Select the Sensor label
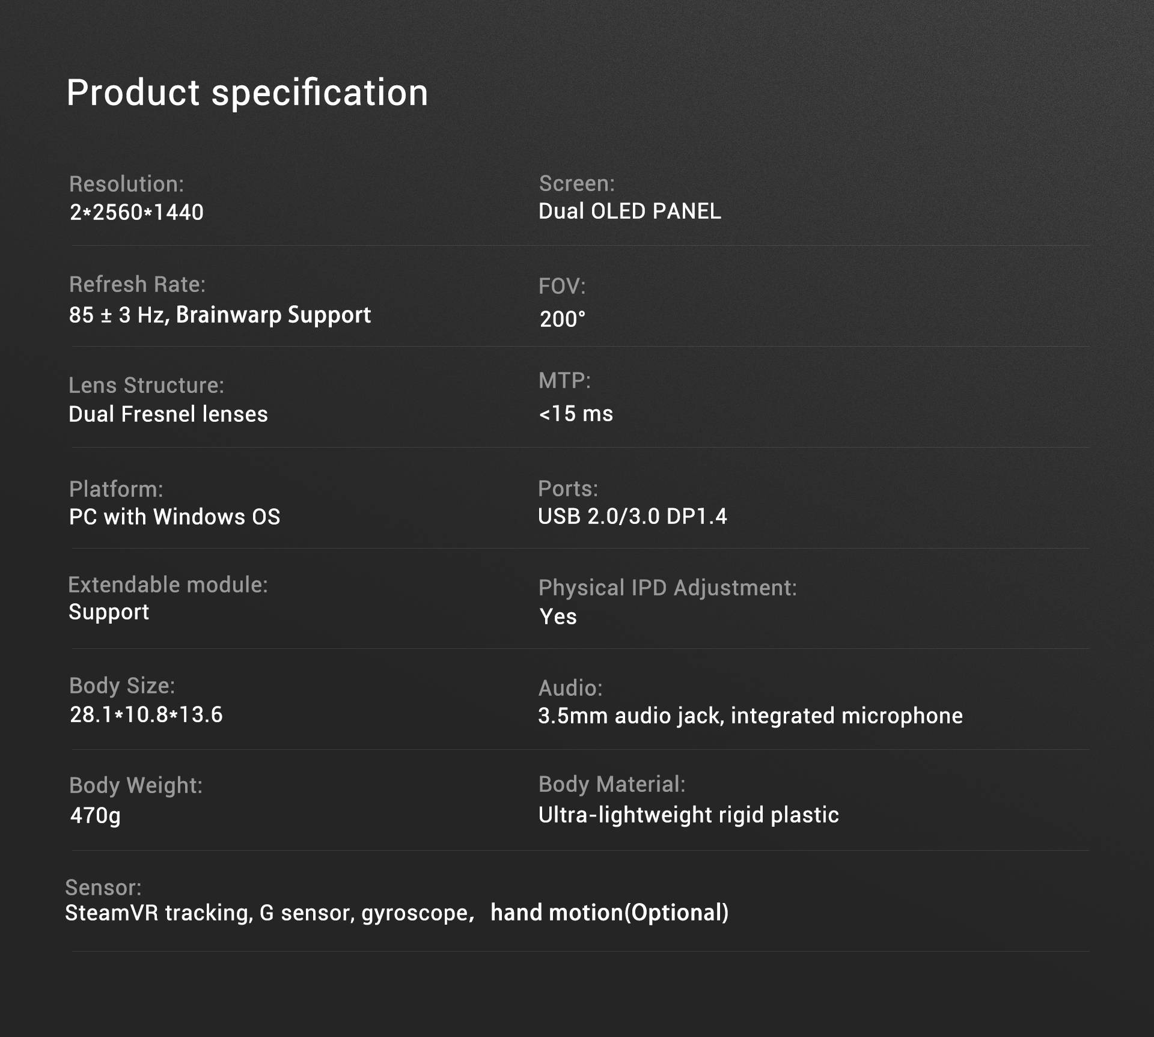Viewport: 1154px width, 1037px height. (x=103, y=887)
